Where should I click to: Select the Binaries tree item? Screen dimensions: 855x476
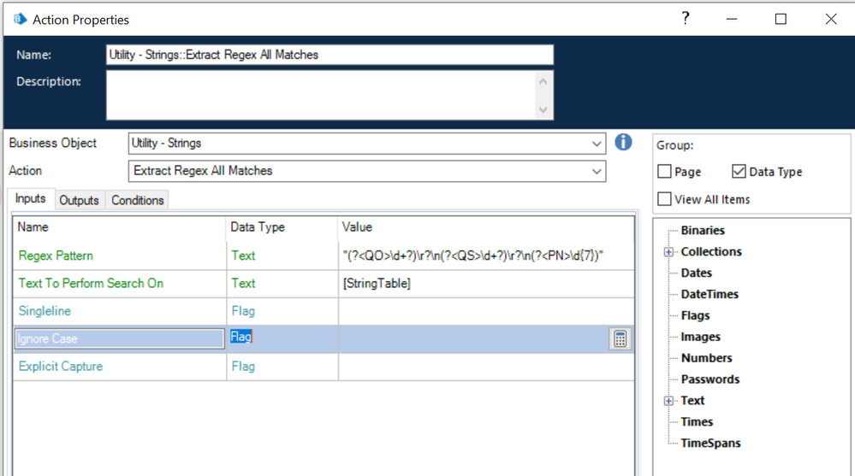coord(703,231)
